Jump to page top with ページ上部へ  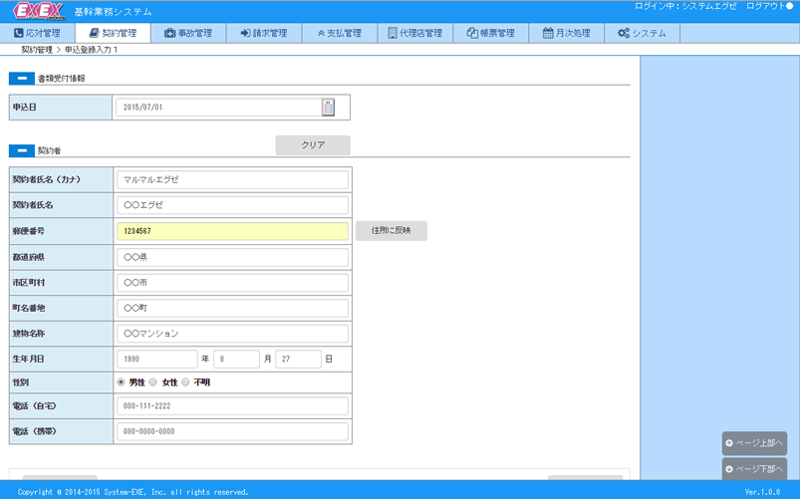(754, 443)
